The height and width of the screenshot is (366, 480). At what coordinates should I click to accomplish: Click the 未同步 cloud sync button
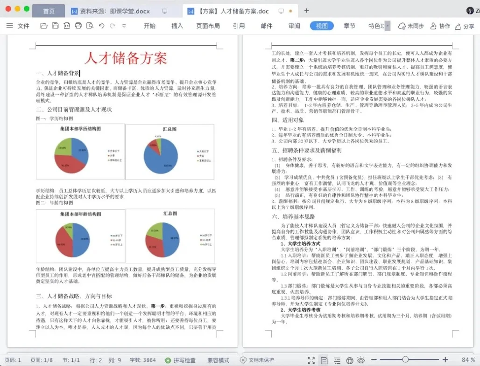click(x=411, y=26)
